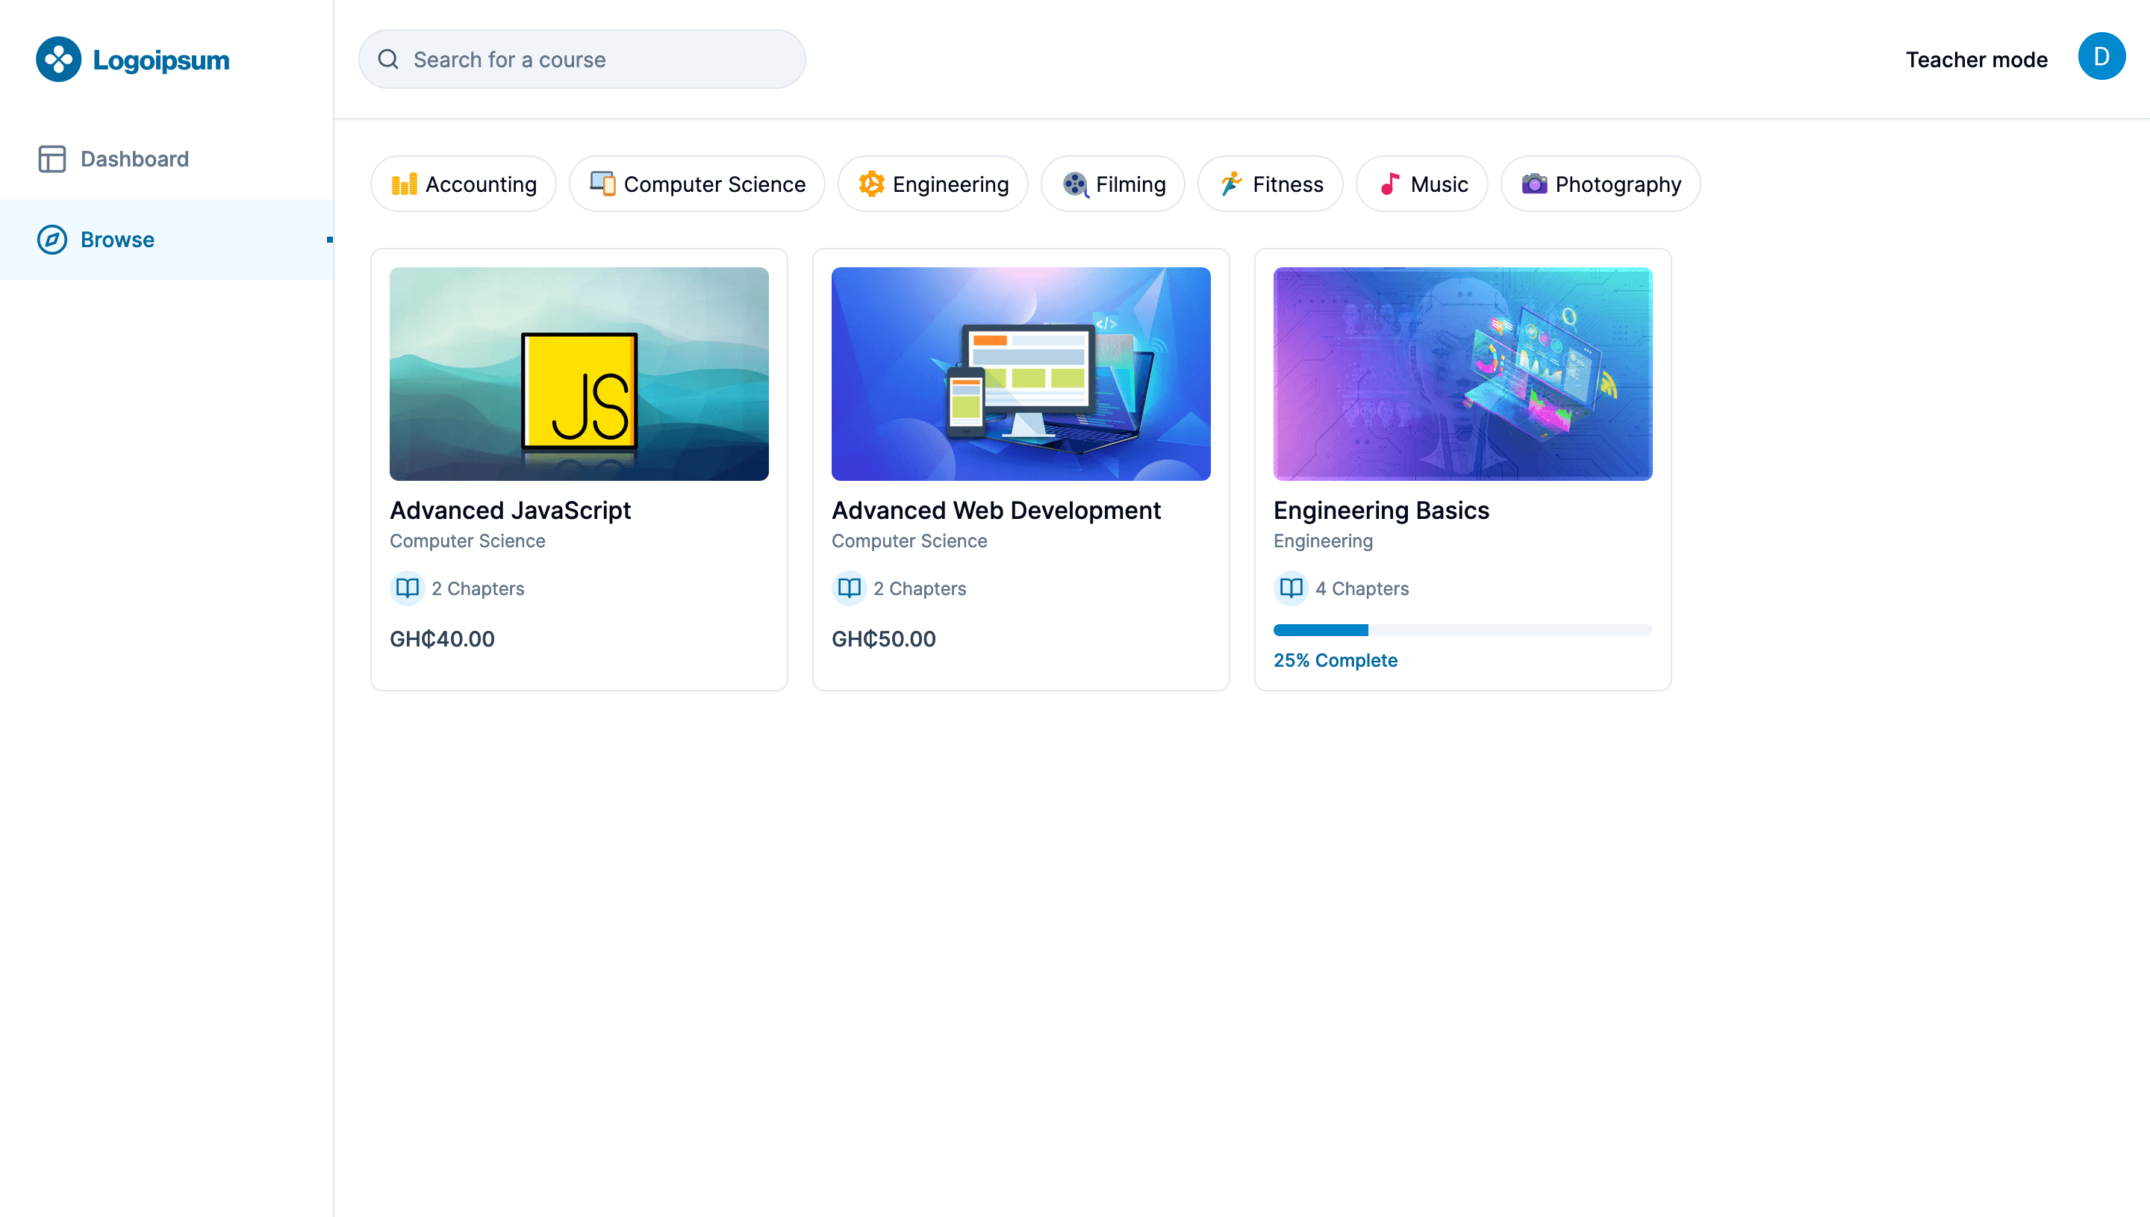Select the Filming category chip

tap(1112, 184)
